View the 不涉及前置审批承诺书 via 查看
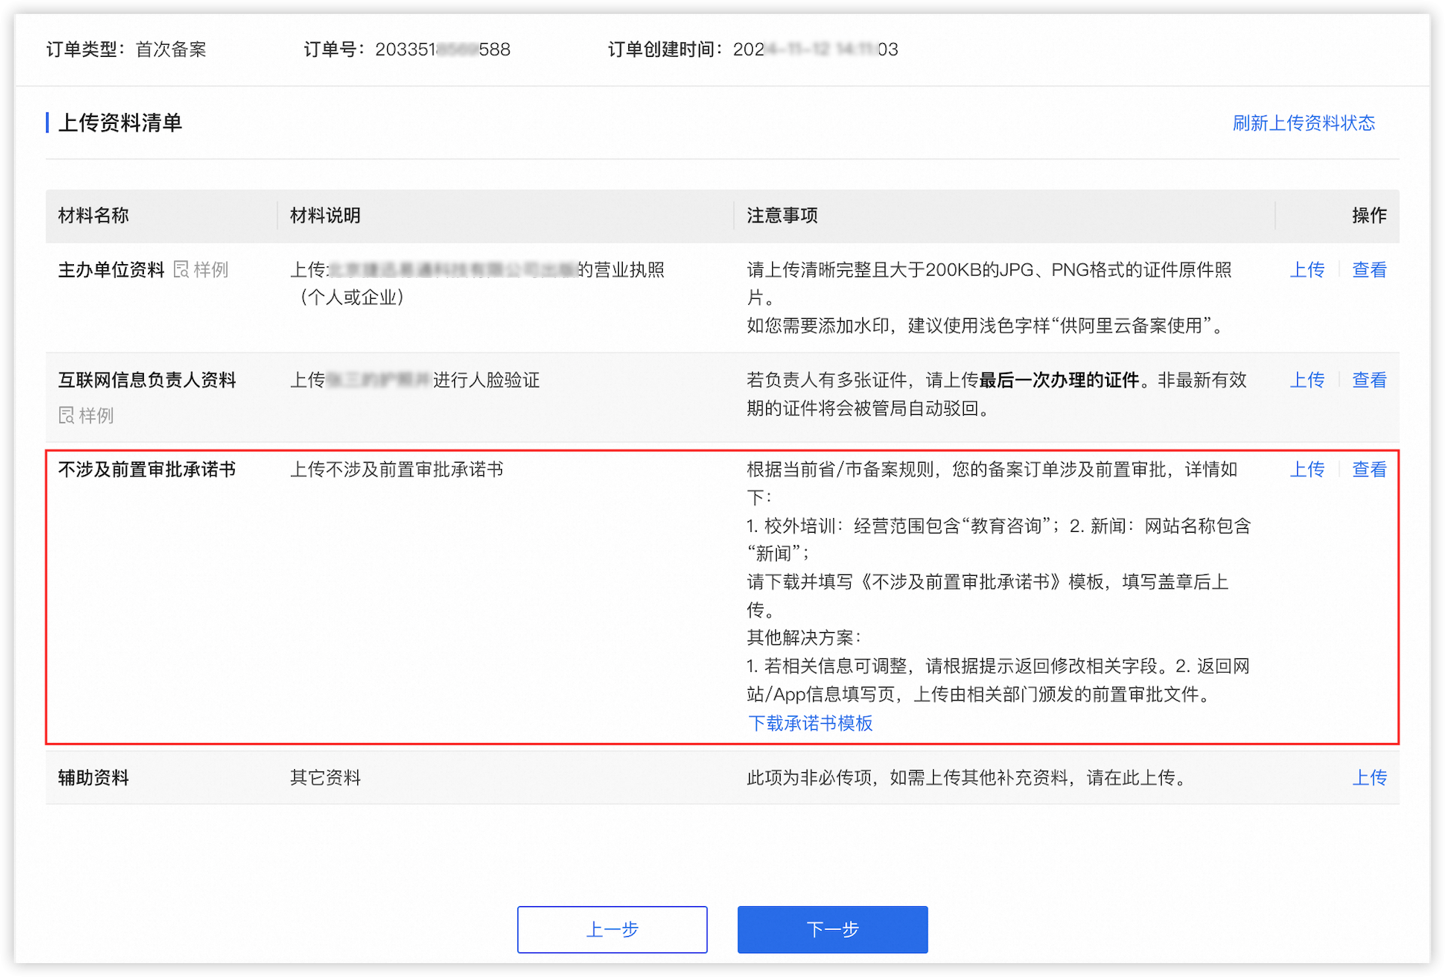This screenshot has width=1445, height=977. [1369, 469]
